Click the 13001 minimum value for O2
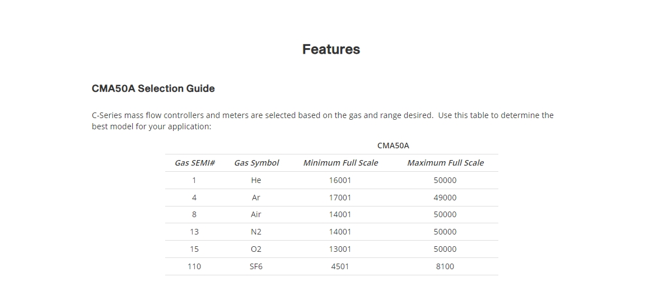Image resolution: width=668 pixels, height=305 pixels. [340, 249]
